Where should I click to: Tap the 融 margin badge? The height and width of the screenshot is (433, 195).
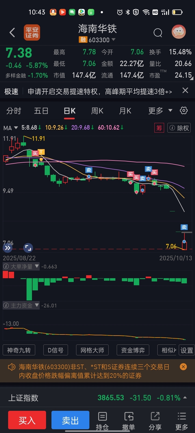83,40
